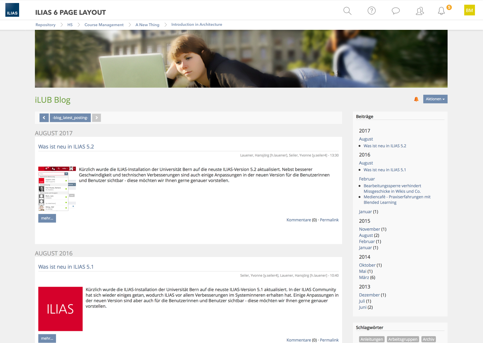
Task: Select the Anleitungen keyword tag
Action: tap(372, 339)
